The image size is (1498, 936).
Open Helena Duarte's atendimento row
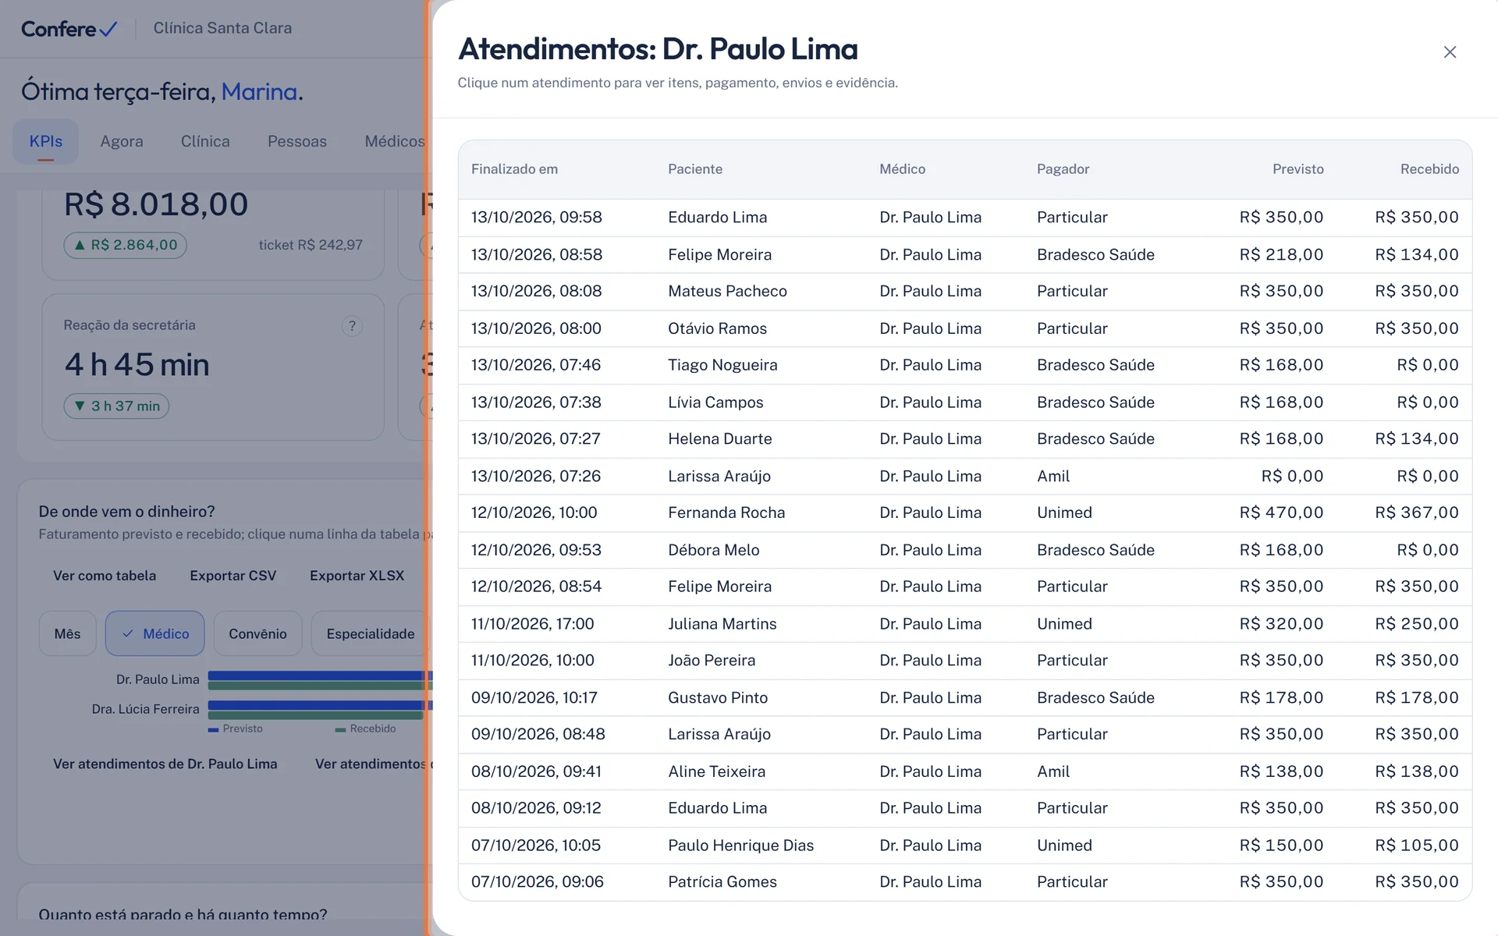965,439
